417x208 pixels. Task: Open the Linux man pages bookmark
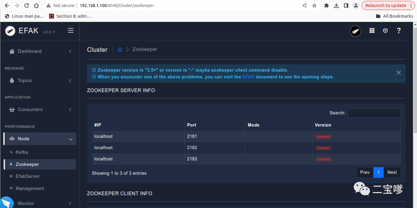tap(24, 16)
